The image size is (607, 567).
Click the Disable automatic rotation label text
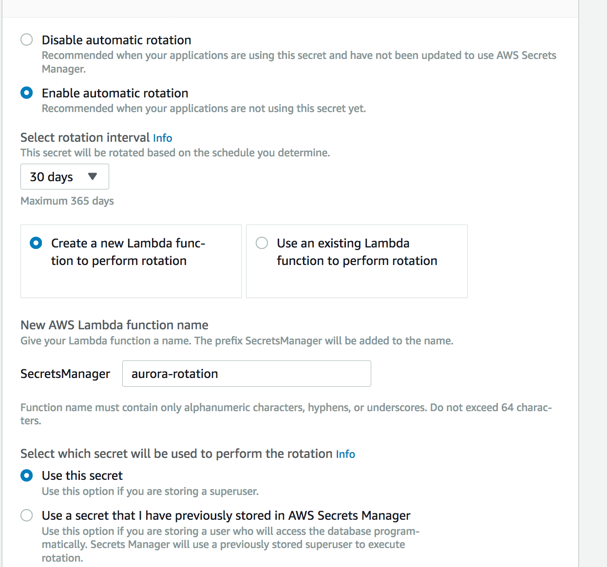116,40
